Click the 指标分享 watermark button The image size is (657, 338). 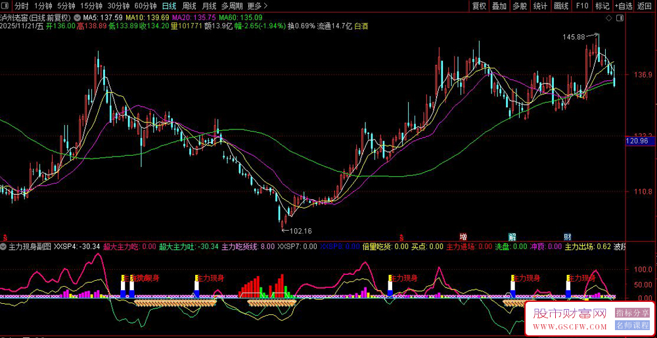(x=631, y=313)
